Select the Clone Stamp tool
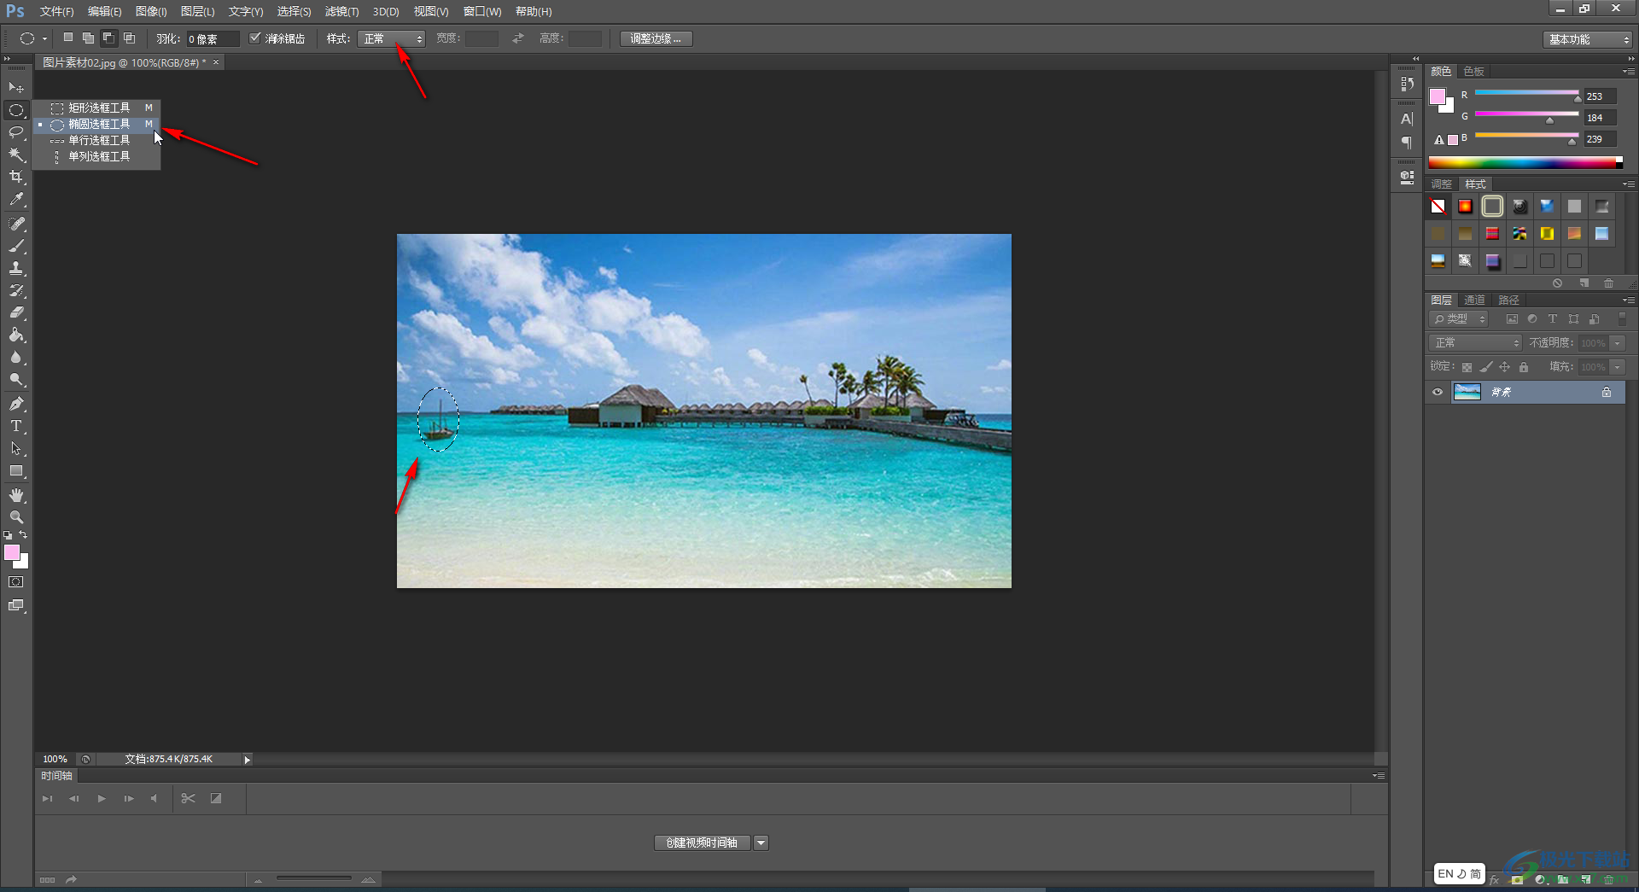Viewport: 1639px width, 892px height. pos(16,268)
